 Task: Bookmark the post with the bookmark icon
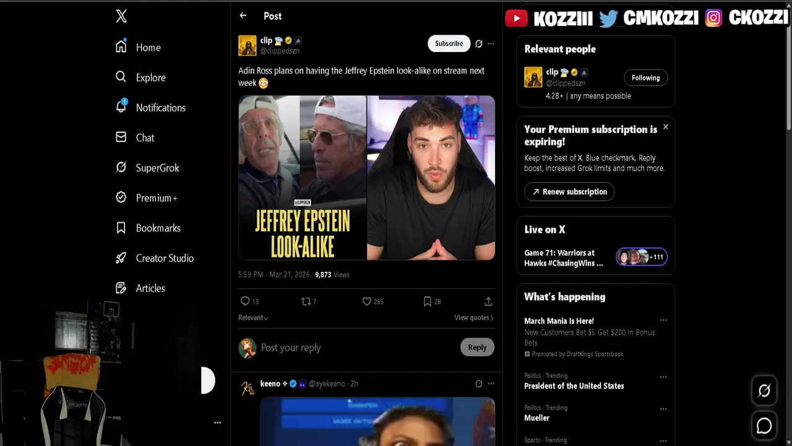427,301
